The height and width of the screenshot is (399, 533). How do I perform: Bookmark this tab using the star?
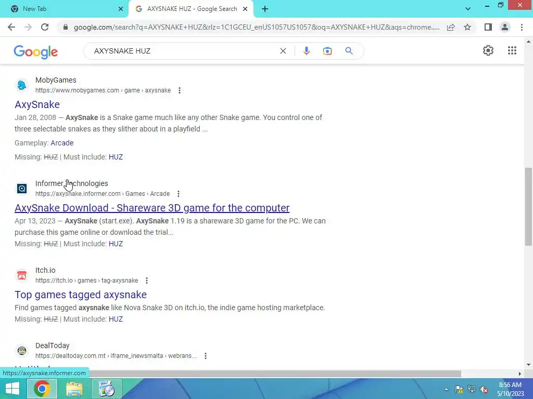click(x=467, y=27)
